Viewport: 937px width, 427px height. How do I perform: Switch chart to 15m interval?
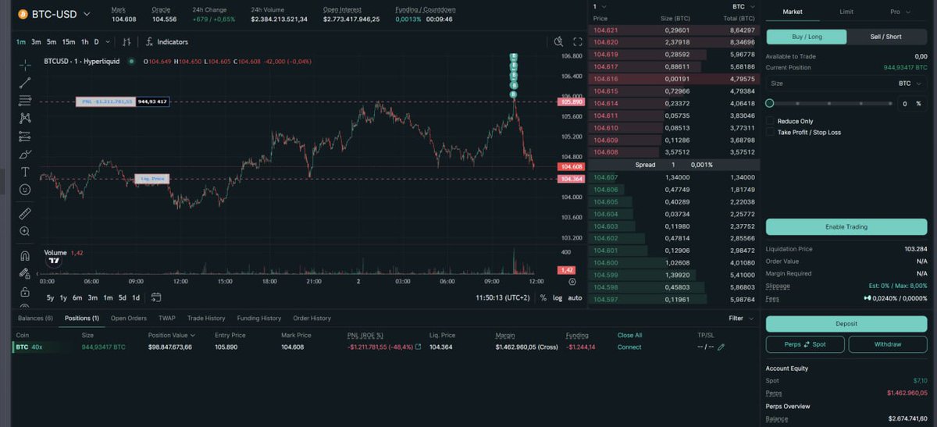(69, 41)
